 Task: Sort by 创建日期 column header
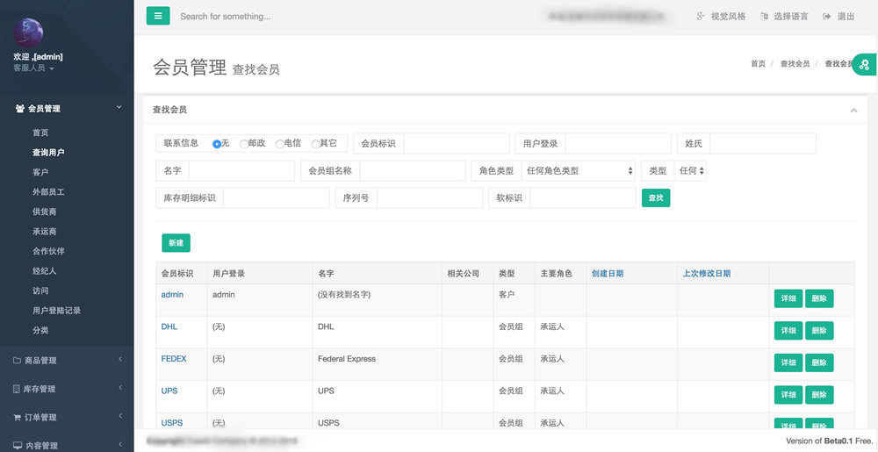coord(608,274)
